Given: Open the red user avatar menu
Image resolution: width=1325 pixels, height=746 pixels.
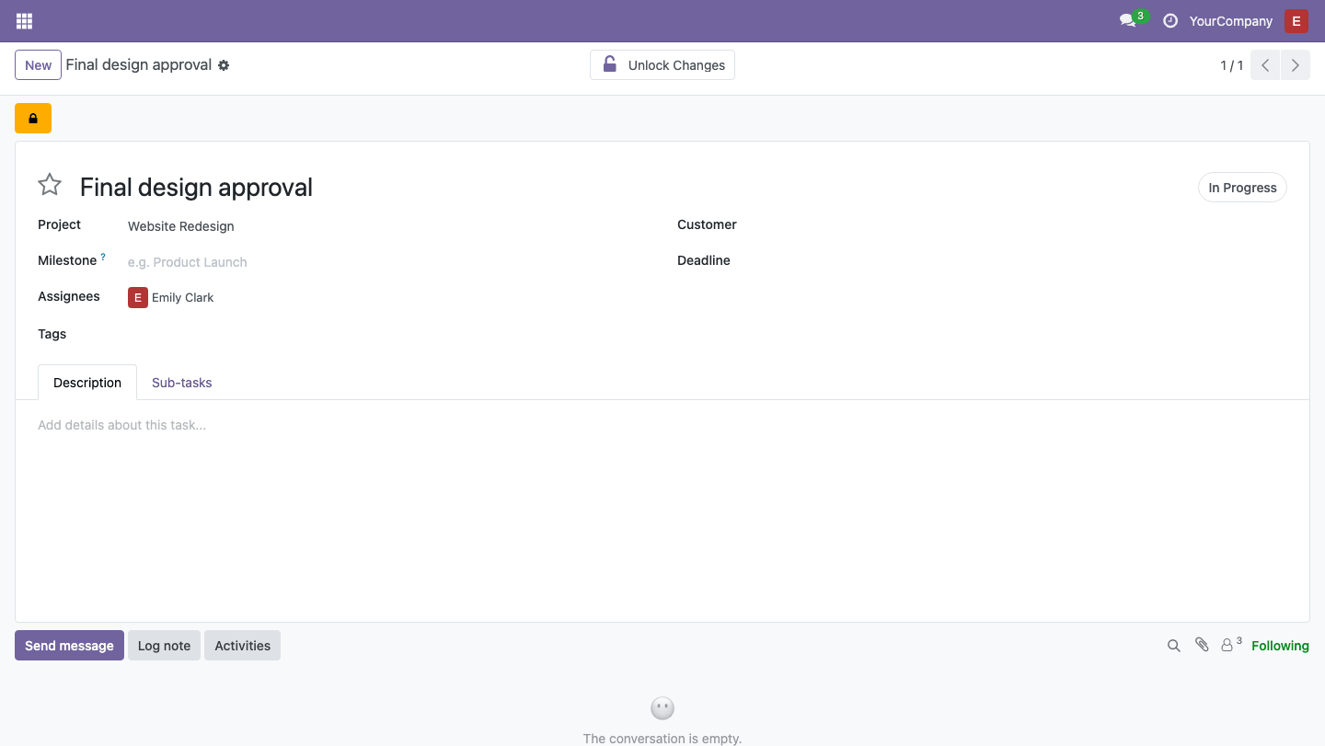Looking at the screenshot, I should (1296, 21).
